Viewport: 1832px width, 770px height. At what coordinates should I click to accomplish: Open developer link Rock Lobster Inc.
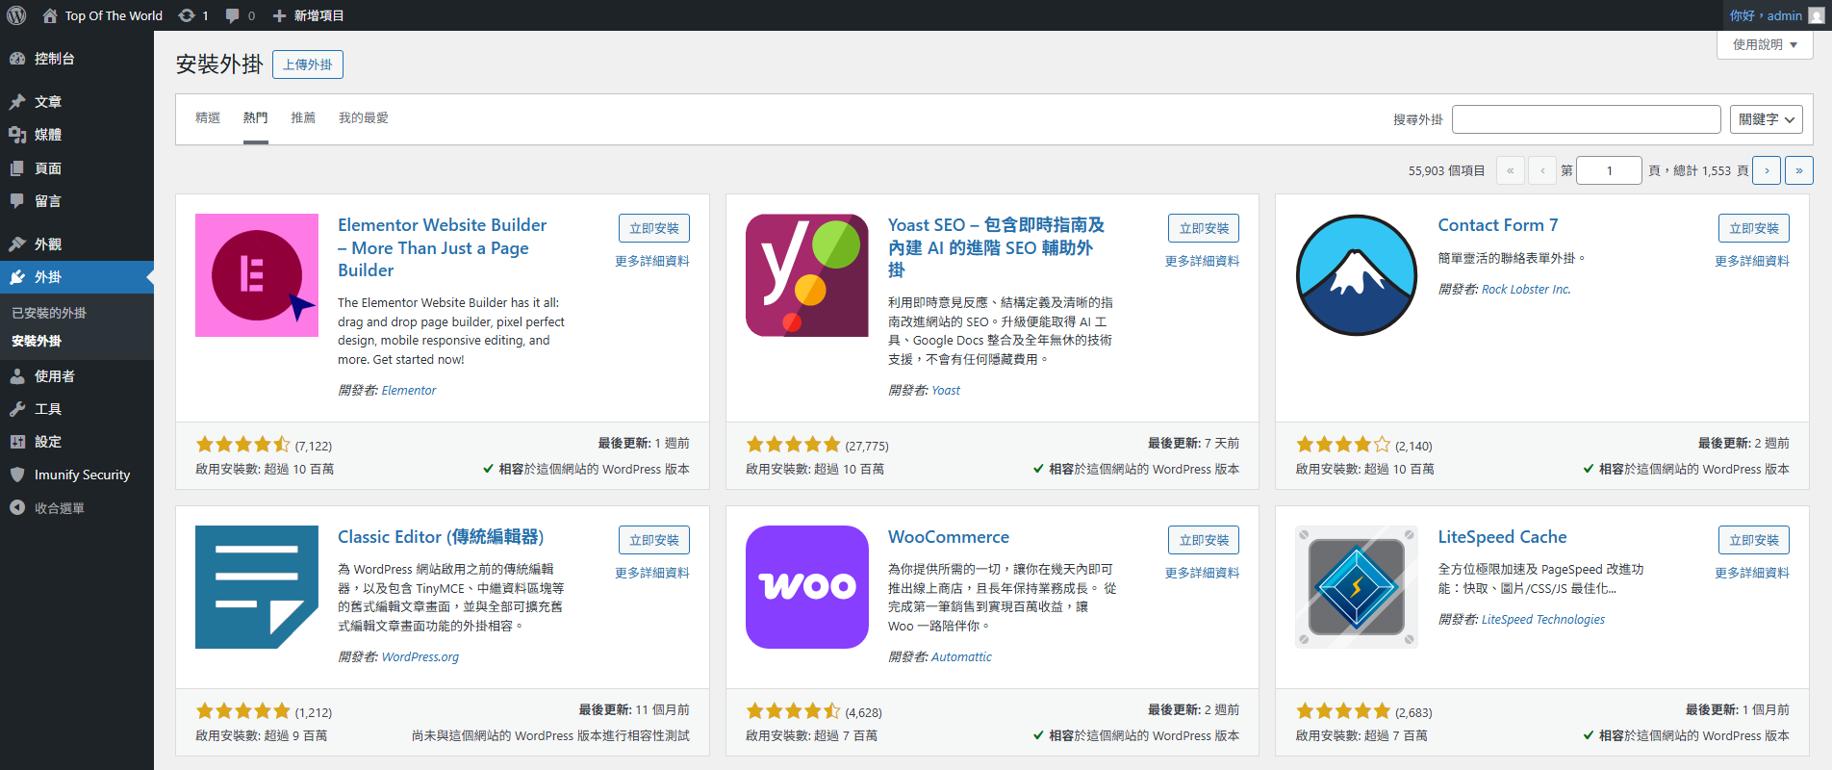click(1526, 289)
